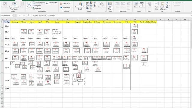Select the Payslips header cell

[x=7, y=22]
